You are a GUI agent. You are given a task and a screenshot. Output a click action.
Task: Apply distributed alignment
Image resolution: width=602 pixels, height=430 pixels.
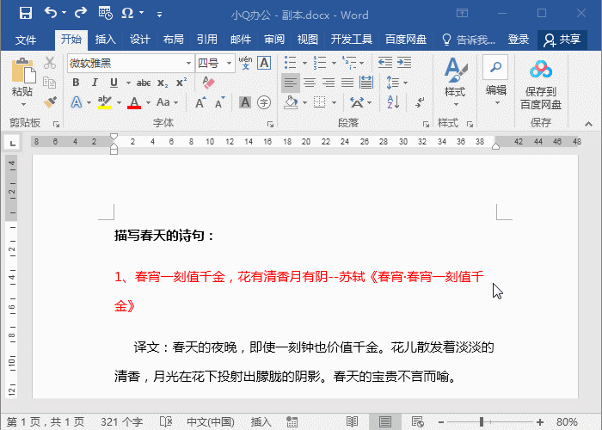click(366, 83)
